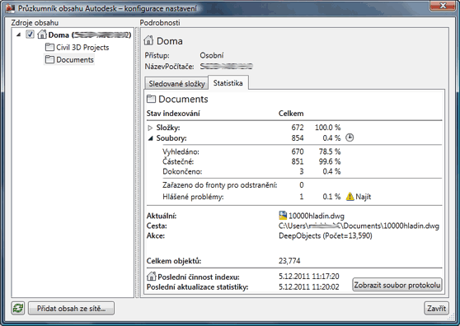Image resolution: width=460 pixels, height=326 pixels.
Task: Click Zařazeno do fronty pro odstranění label
Action: pyautogui.click(x=220, y=185)
